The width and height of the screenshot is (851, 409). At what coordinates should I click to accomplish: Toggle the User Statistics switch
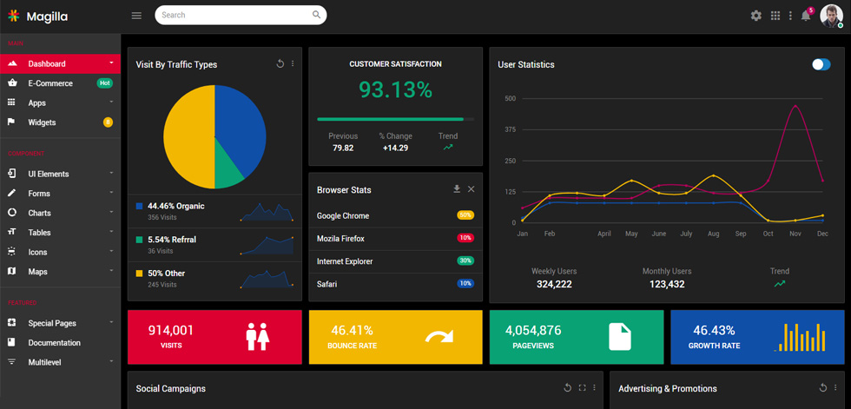tap(821, 64)
